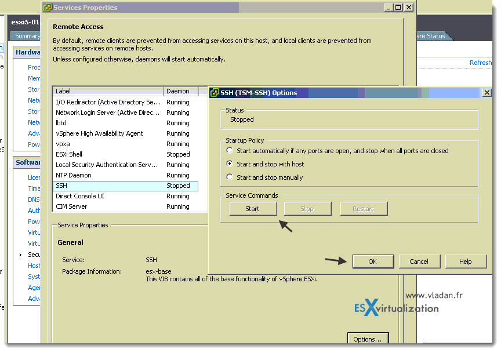Click the disabled Stop service button

click(307, 209)
